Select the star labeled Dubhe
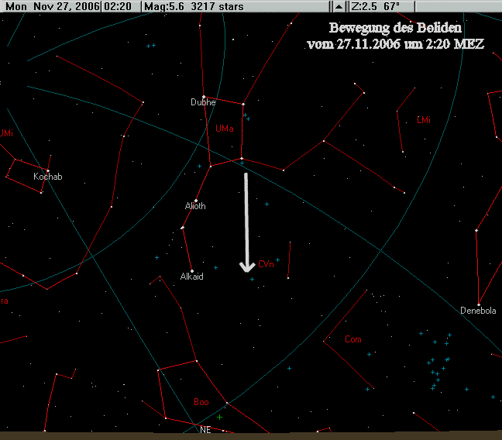This screenshot has height=440, width=502. (x=204, y=97)
